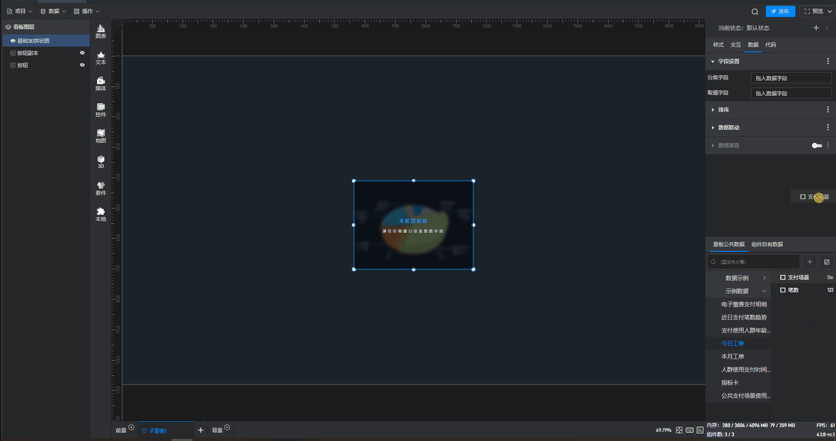Check the 笔数 field checkbox

pos(783,290)
